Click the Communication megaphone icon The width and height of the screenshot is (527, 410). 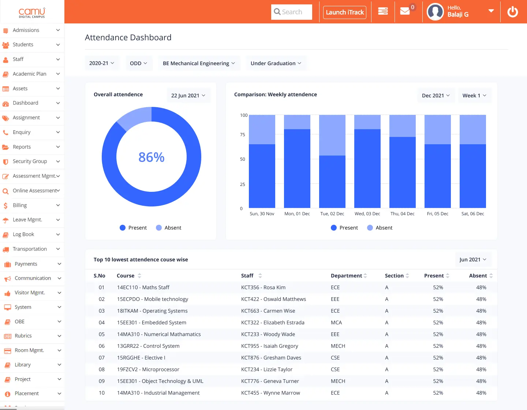pyautogui.click(x=7, y=279)
